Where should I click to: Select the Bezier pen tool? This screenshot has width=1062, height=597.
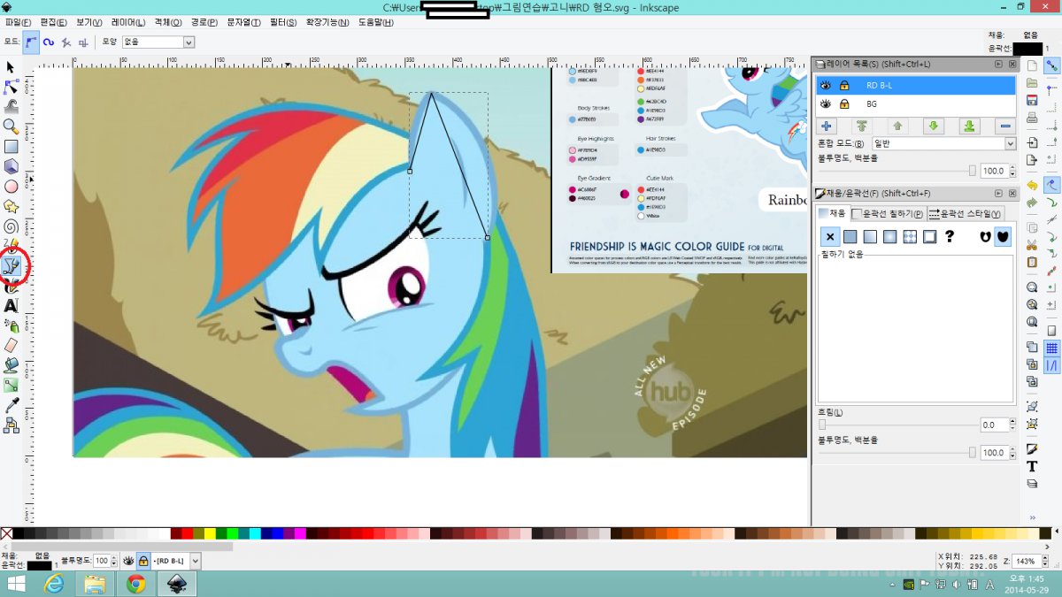(12, 264)
